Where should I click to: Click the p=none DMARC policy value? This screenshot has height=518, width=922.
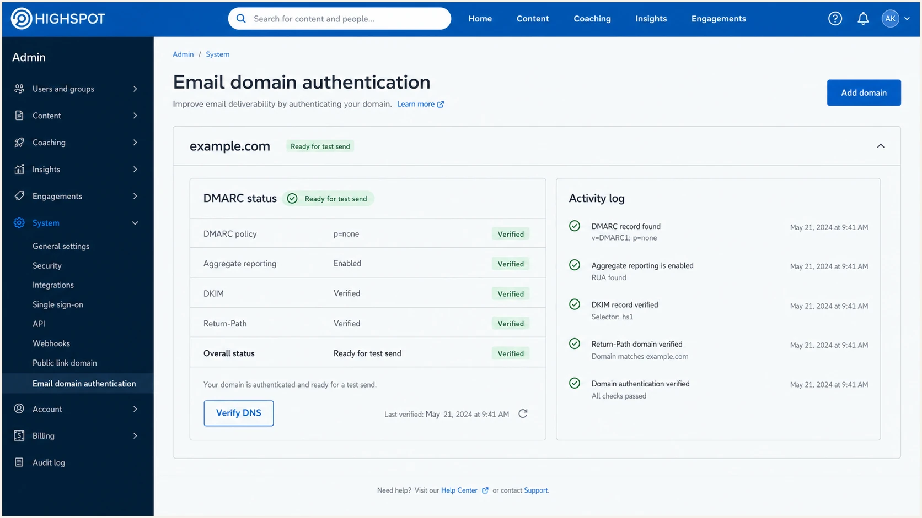[346, 233]
